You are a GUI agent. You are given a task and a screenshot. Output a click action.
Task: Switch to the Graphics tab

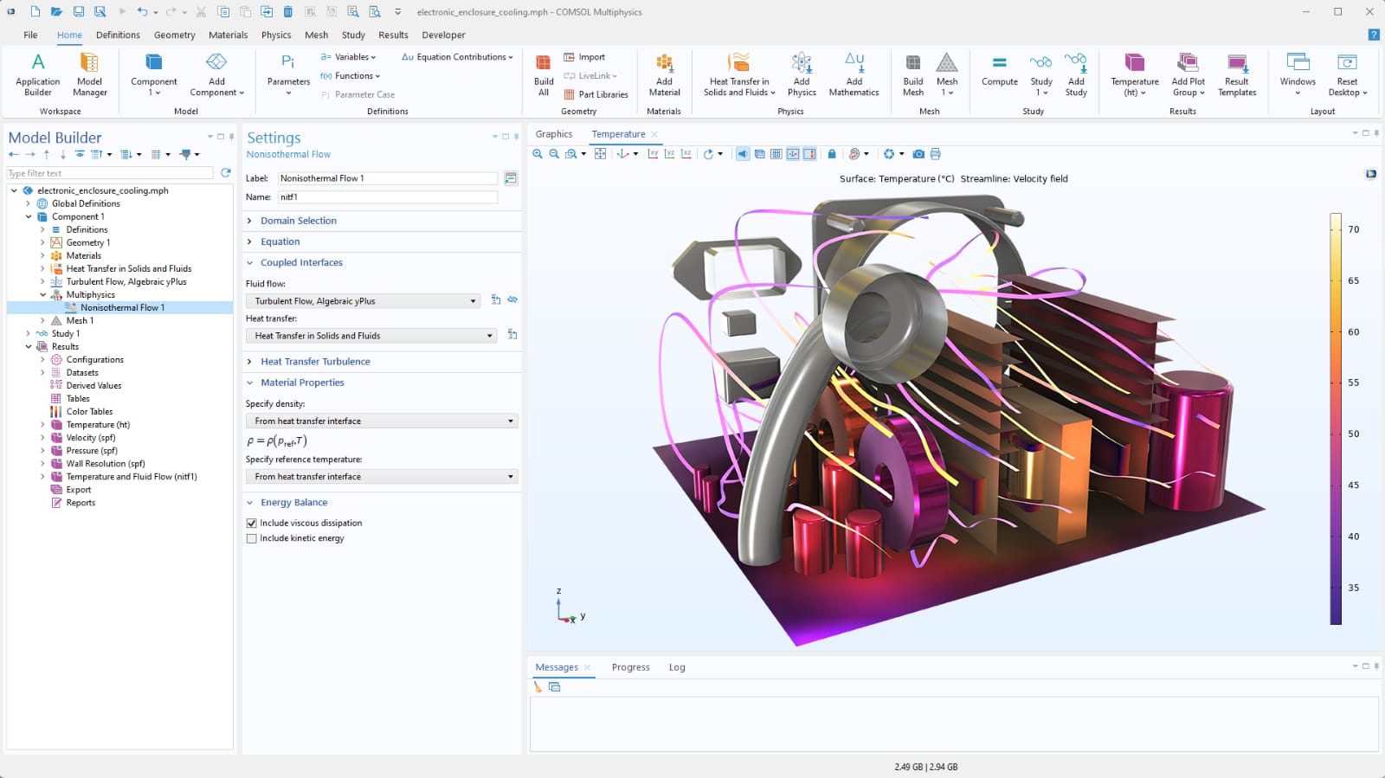tap(554, 134)
